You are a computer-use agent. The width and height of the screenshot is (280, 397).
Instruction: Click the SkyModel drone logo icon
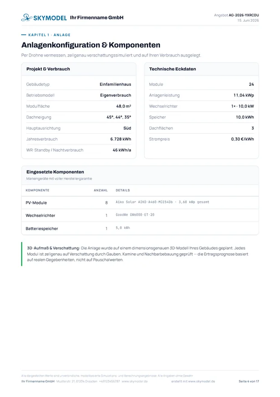click(27, 18)
